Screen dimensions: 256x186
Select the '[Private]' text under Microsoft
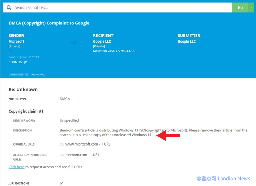coord(14,46)
